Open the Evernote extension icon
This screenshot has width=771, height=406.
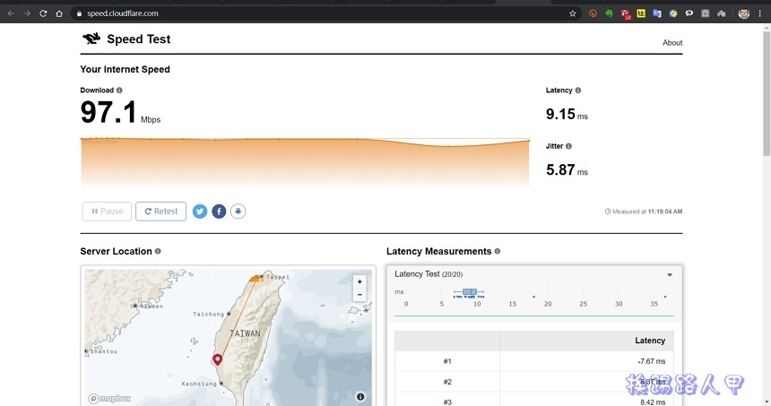click(609, 13)
